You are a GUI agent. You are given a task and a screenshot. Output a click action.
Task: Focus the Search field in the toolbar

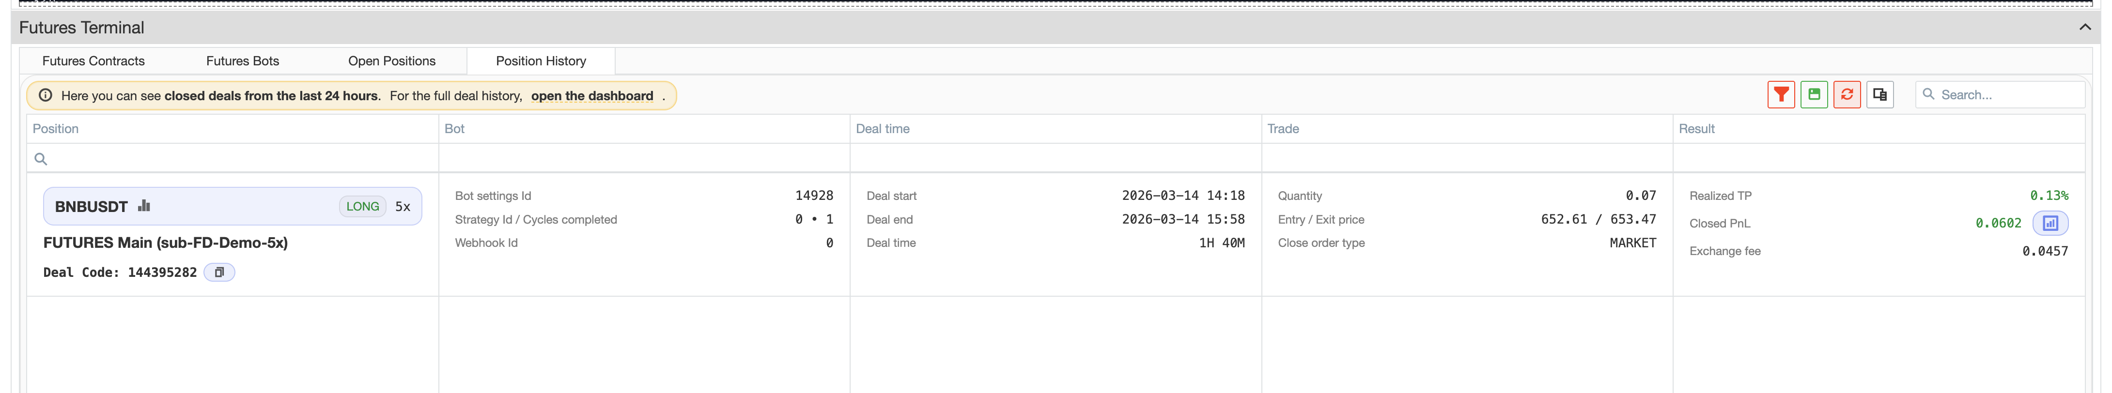[x=2009, y=95]
